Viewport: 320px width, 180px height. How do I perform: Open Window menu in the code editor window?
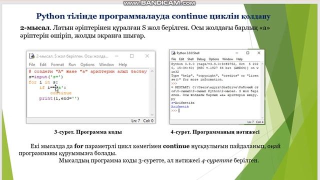(x=106, y=64)
